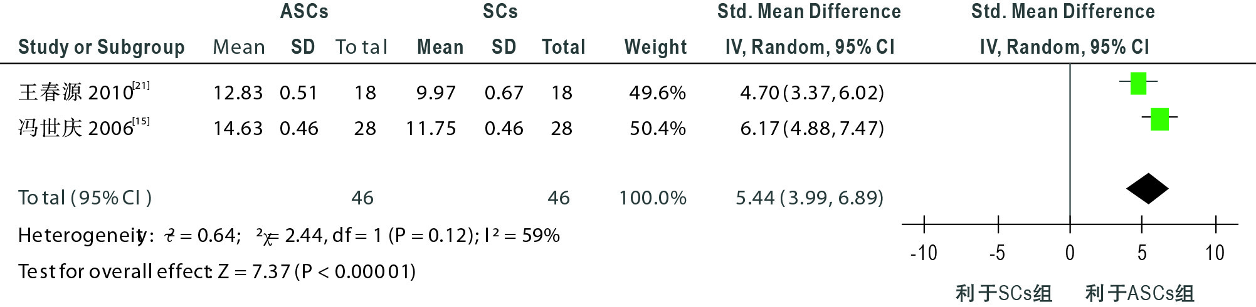
Task: Click the Heterogeneity statistics line
Action: point(289,236)
